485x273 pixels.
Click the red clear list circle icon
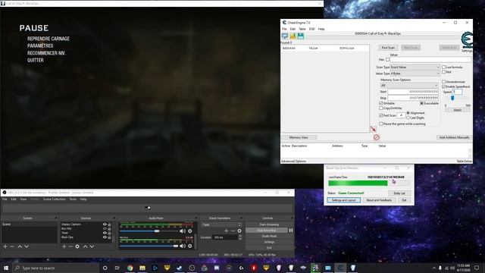[377, 137]
